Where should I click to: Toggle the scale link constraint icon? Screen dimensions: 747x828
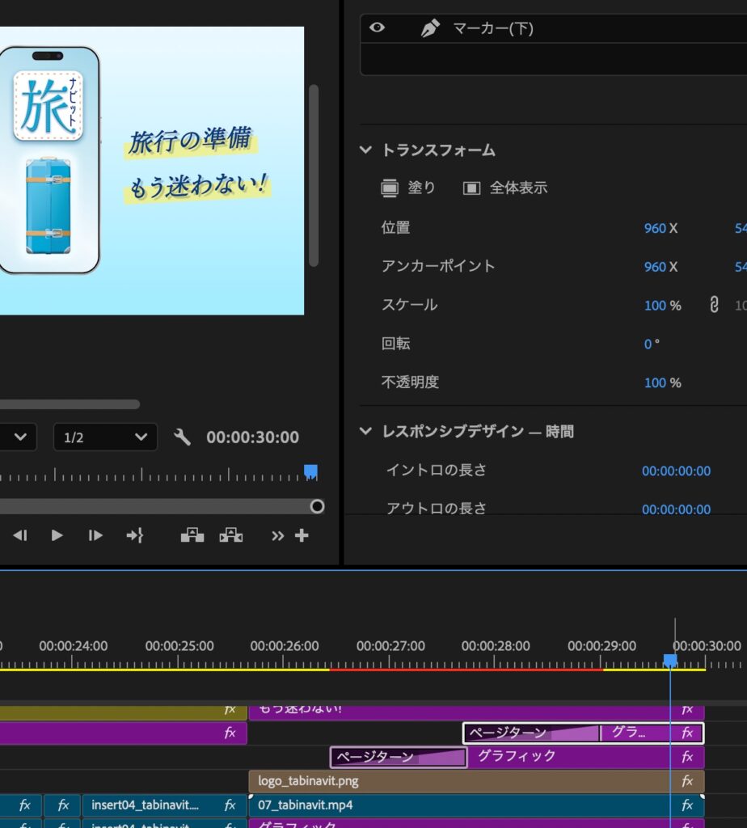coord(713,305)
